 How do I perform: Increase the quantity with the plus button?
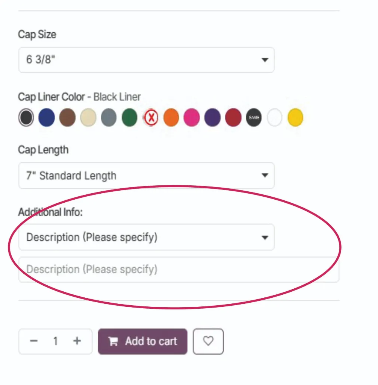click(x=77, y=341)
